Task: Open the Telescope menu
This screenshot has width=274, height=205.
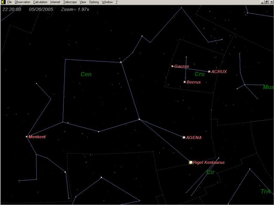Action: 70,2
